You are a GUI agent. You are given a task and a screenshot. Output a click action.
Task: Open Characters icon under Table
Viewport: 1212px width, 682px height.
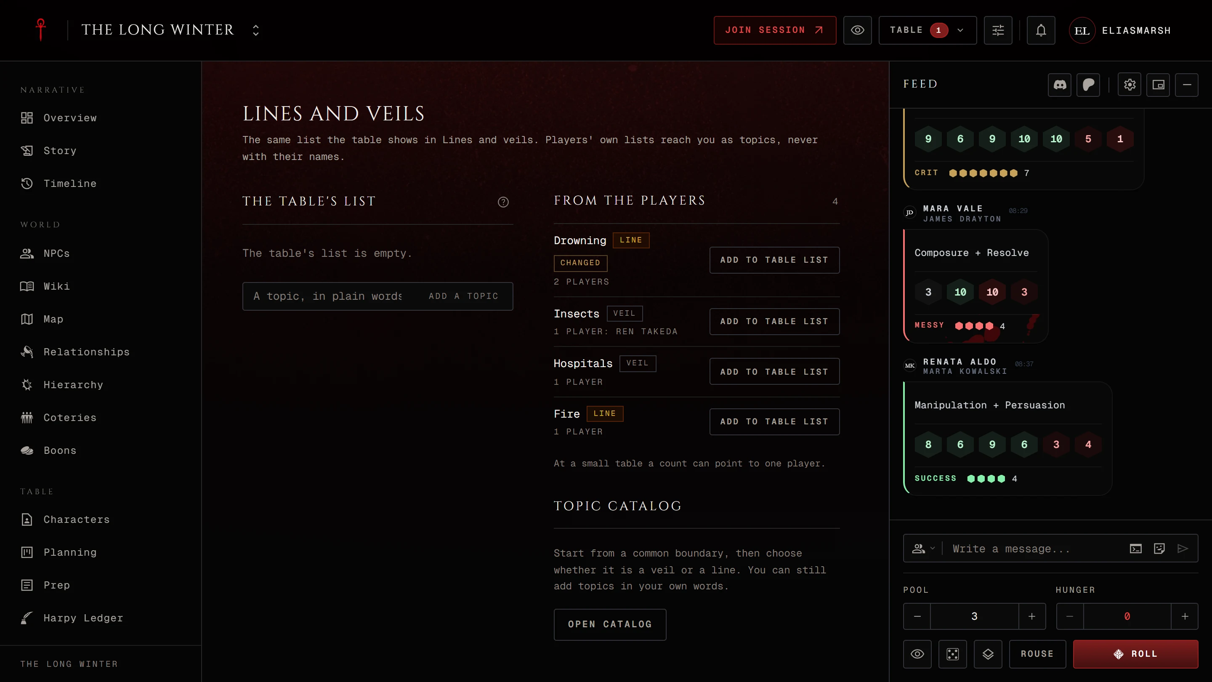27,519
